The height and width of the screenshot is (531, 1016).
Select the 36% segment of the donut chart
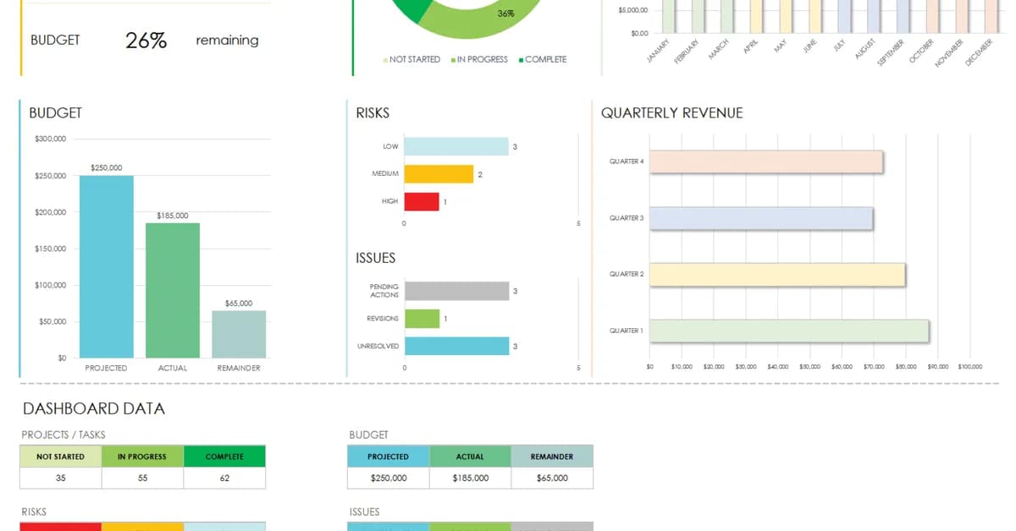tap(491, 10)
